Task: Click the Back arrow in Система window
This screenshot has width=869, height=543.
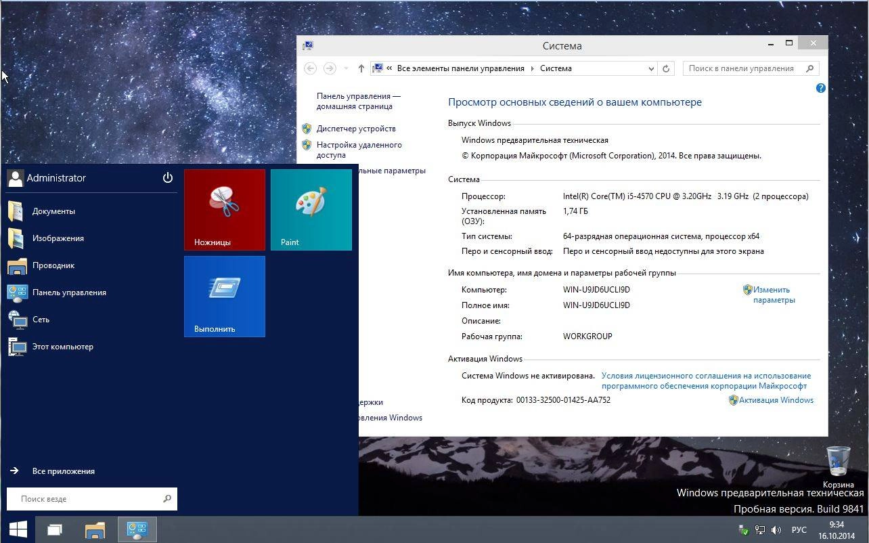Action: click(x=311, y=68)
